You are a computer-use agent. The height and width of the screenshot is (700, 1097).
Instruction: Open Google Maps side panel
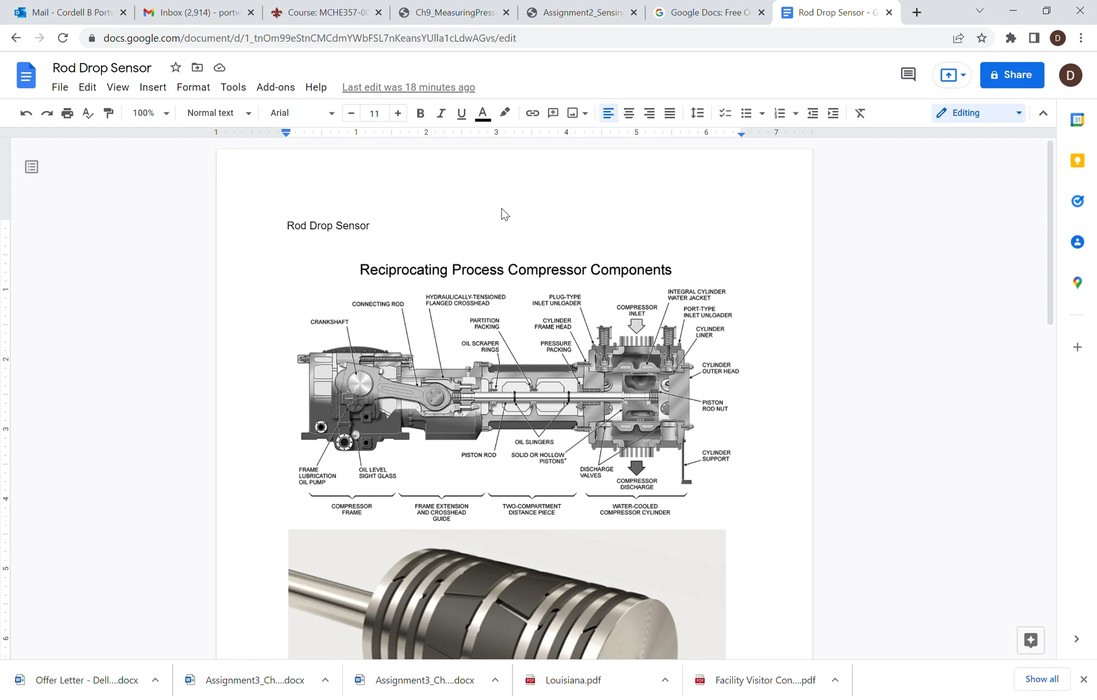point(1077,282)
